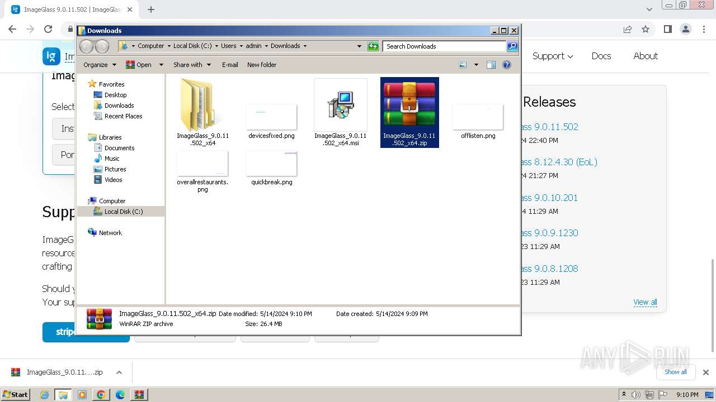The width and height of the screenshot is (716, 402).
Task: Open Explorer help
Action: pyautogui.click(x=507, y=65)
